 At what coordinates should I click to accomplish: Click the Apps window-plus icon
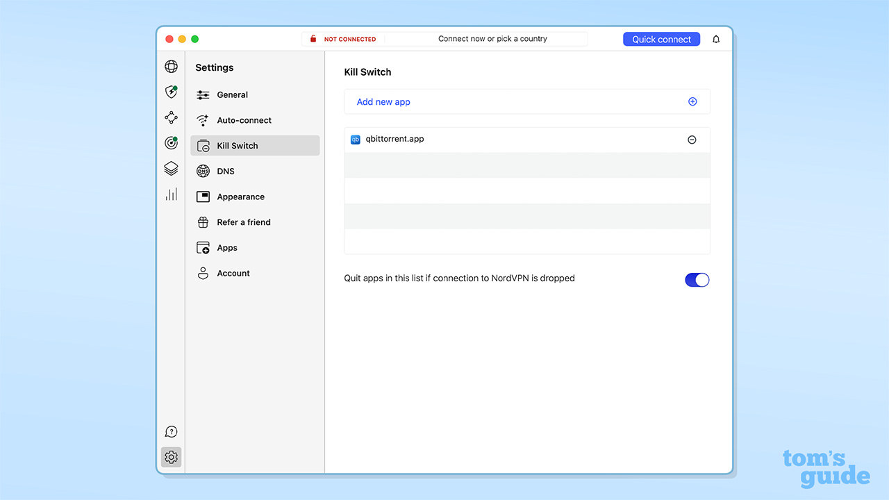[x=203, y=248]
